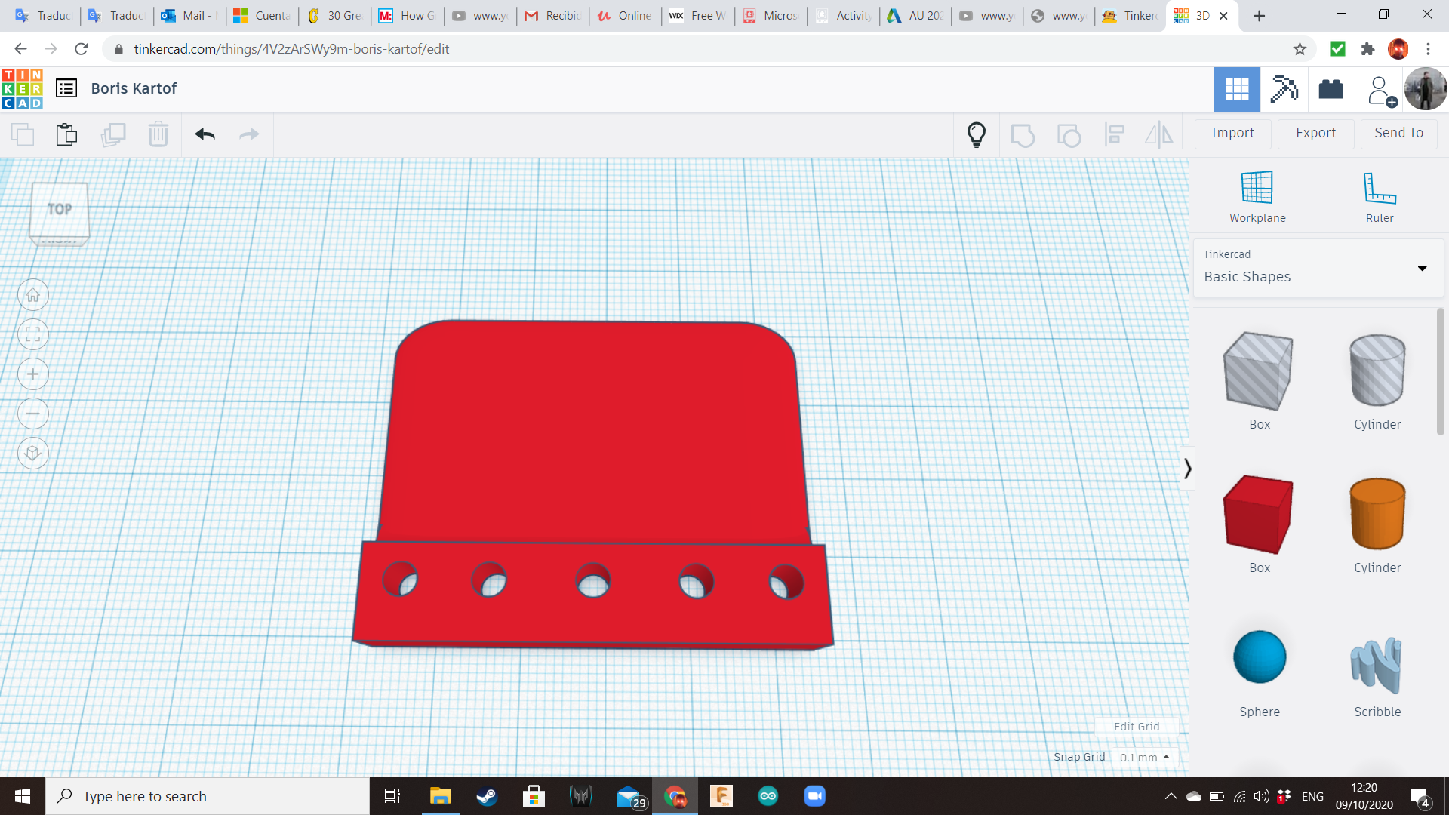1449x815 pixels.
Task: Select the Ruler tool
Action: pos(1379,196)
